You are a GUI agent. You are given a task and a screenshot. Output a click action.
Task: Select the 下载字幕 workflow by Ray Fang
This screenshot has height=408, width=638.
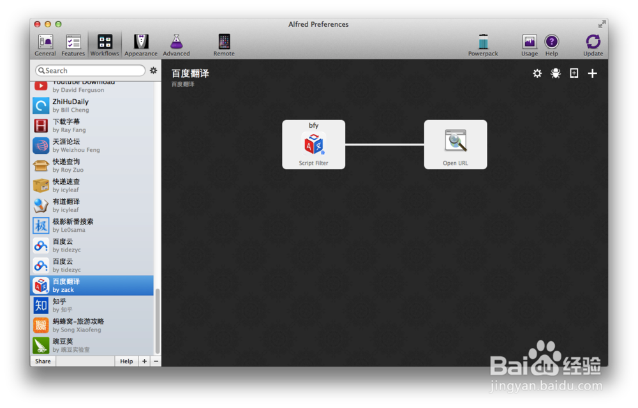92,125
